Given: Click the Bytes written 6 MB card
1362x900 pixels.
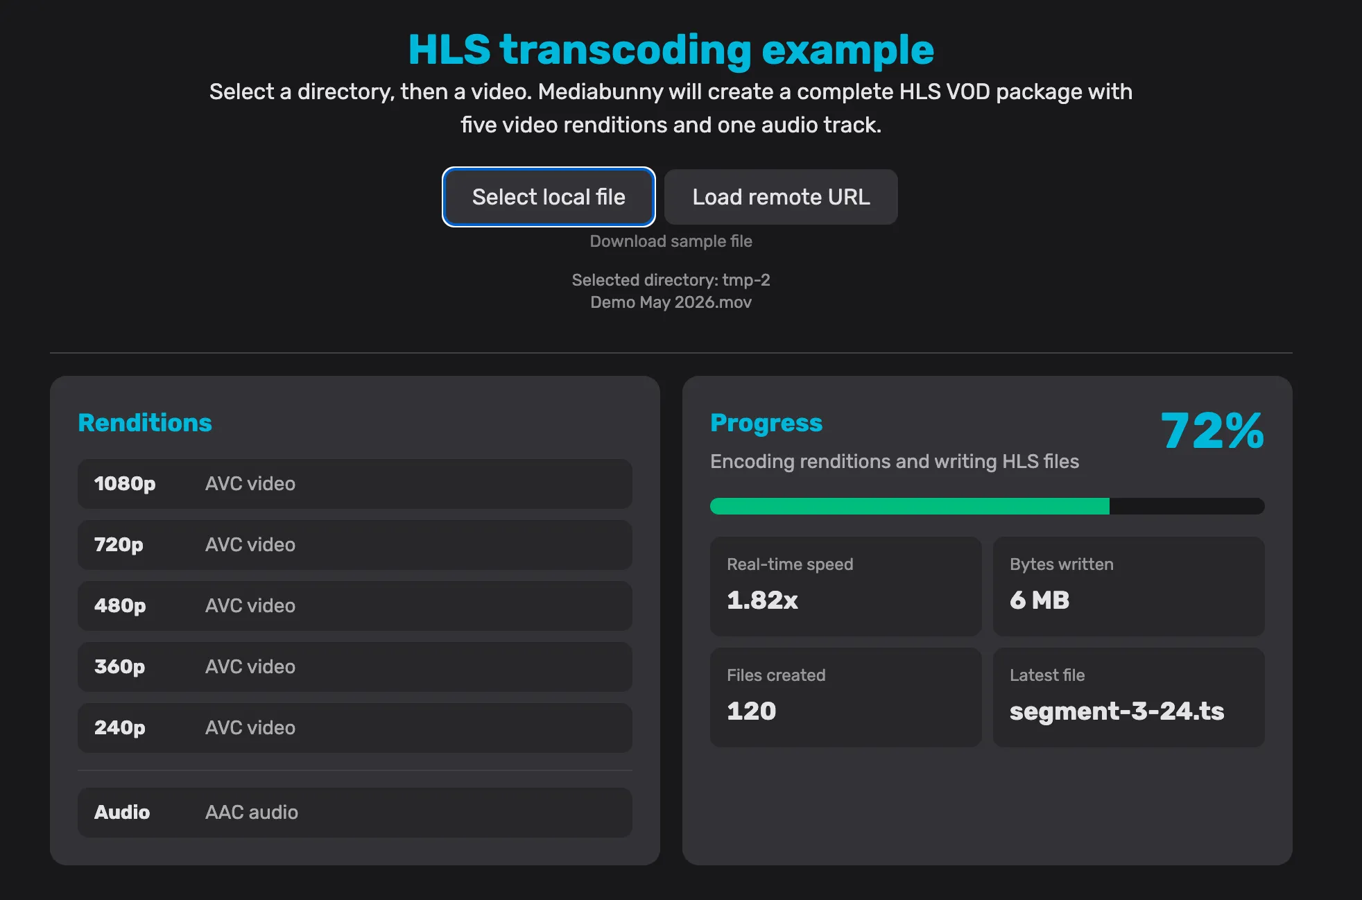Looking at the screenshot, I should click(1129, 587).
